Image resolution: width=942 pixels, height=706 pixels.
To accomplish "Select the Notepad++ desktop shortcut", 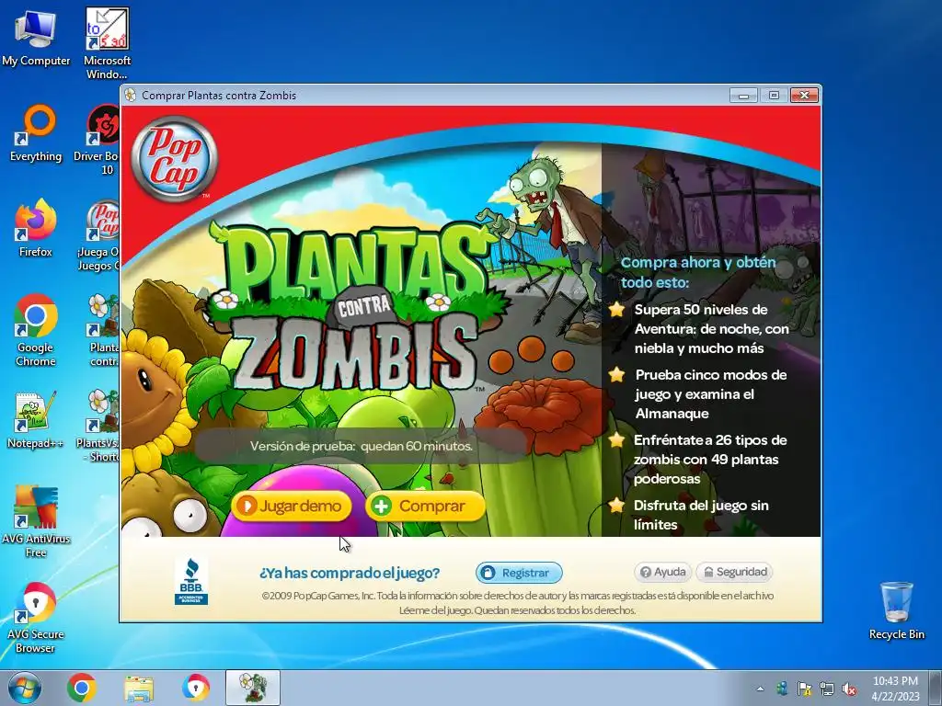I will (36, 420).
